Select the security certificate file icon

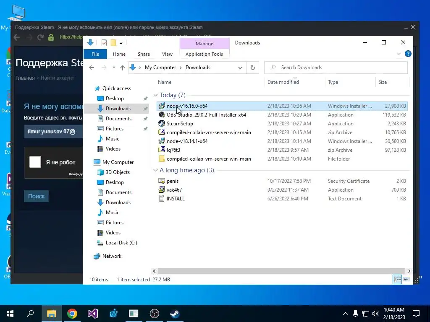click(x=162, y=181)
